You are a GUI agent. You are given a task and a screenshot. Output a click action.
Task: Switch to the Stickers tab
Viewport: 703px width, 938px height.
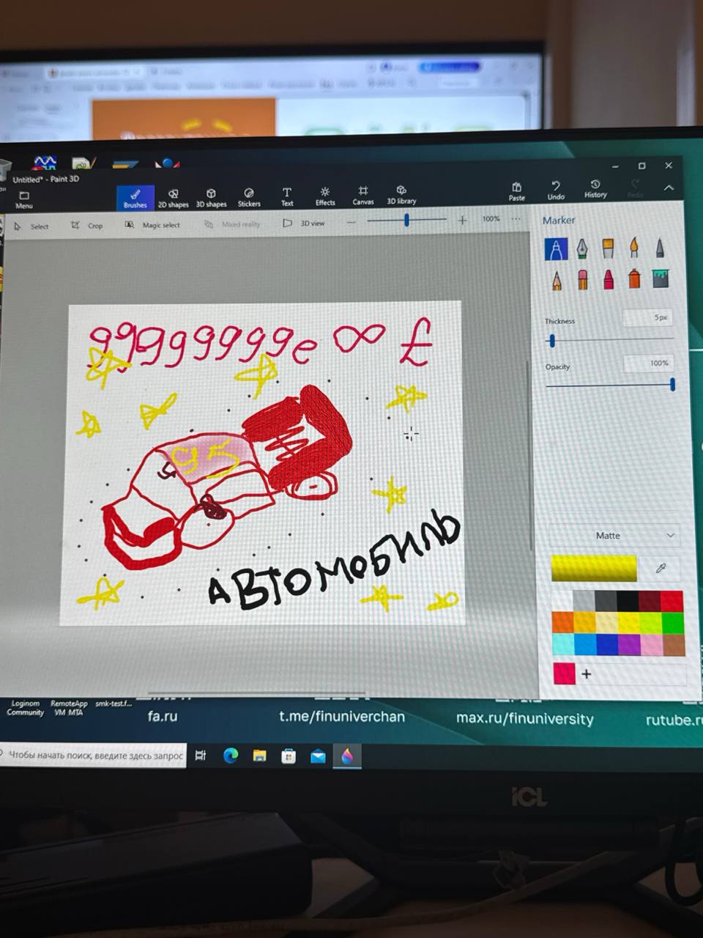coord(249,196)
